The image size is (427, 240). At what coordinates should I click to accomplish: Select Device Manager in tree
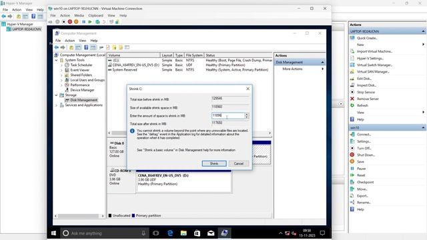click(82, 90)
